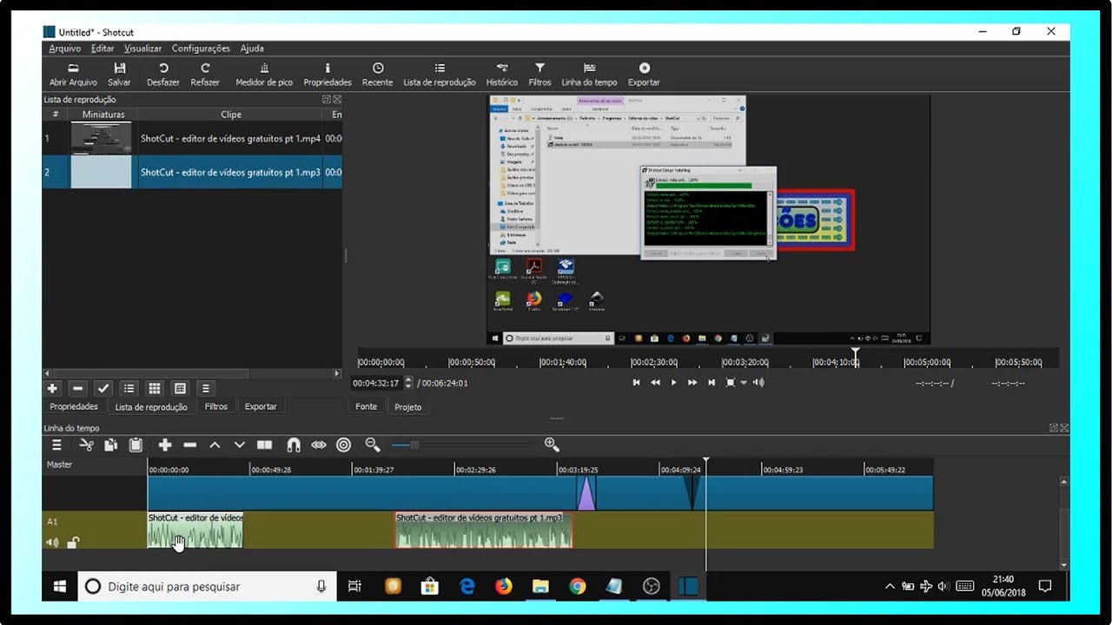Zoom in the timeline
Image resolution: width=1112 pixels, height=625 pixels.
pos(552,444)
